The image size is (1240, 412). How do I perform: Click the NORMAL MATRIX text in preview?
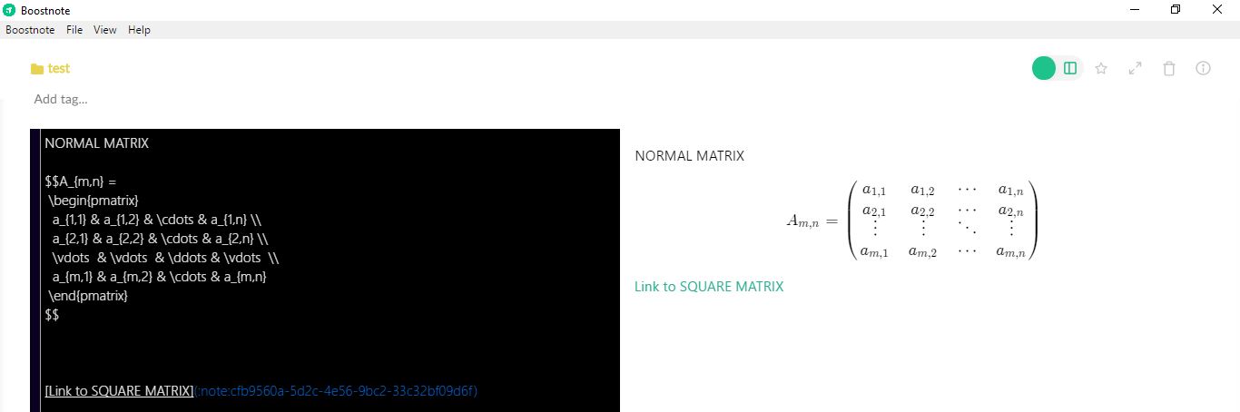[689, 156]
